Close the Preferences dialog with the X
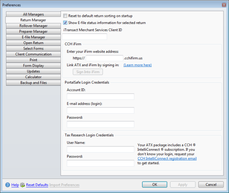229x193 pixels. point(224,5)
